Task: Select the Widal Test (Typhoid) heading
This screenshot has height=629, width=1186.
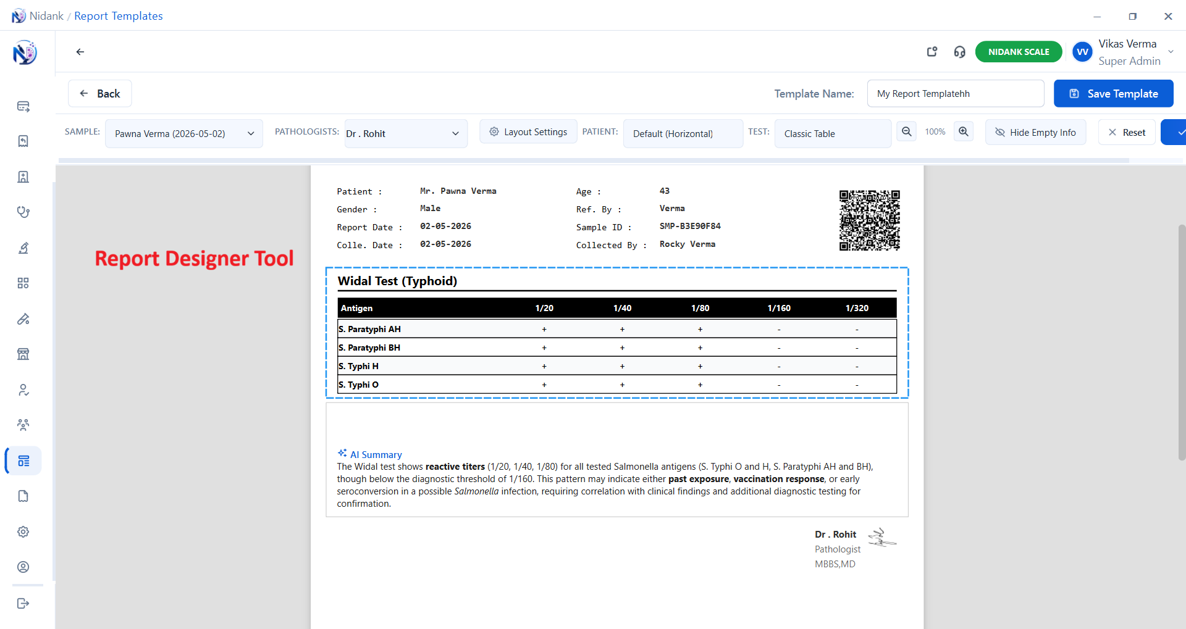Action: [x=397, y=281]
